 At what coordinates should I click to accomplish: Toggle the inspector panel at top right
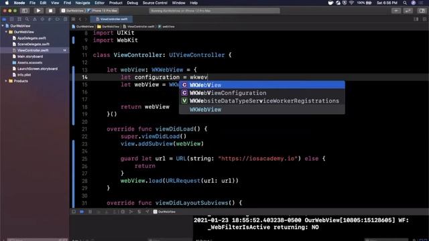tap(422, 11)
